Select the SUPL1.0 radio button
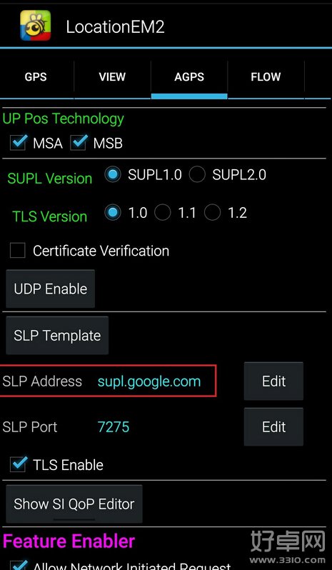 pyautogui.click(x=113, y=175)
